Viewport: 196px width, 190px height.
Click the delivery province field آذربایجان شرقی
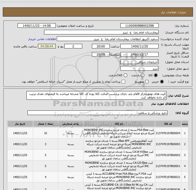coord(139,62)
